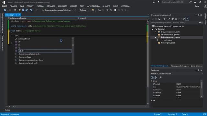Viewport: 207px width, 116px height.
Task: Collapse the void main() code outline
Action: 10,31
